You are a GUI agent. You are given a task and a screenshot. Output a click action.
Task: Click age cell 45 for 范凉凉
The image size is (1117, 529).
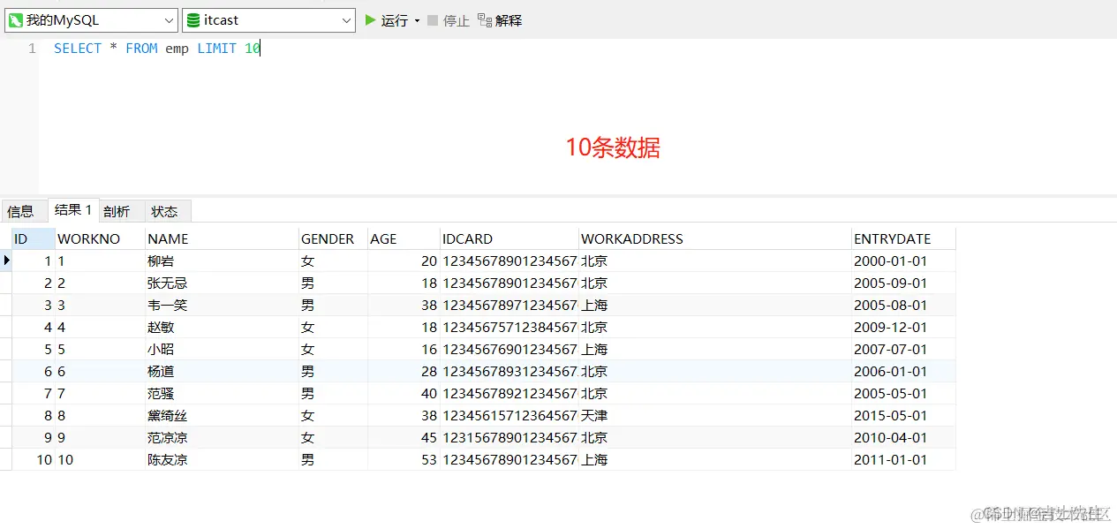[404, 437]
